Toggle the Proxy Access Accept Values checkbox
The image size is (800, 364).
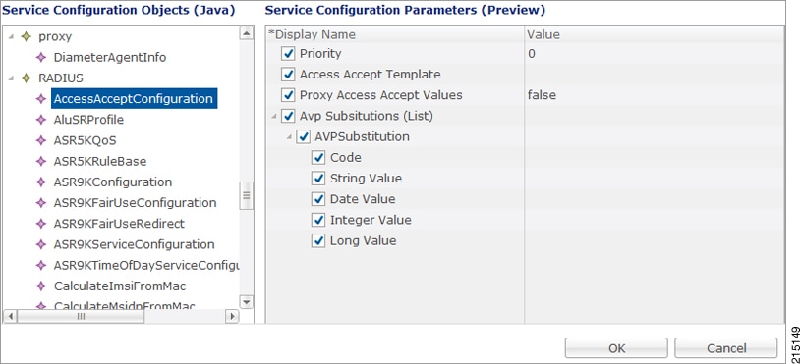click(x=288, y=95)
